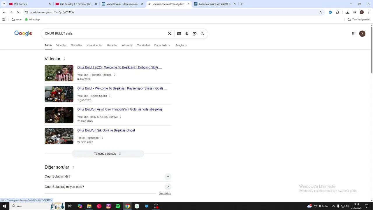Open 'Tüm Yer İşaretleri' folder
Image resolution: width=373 pixels, height=210 pixels.
[x=359, y=20]
